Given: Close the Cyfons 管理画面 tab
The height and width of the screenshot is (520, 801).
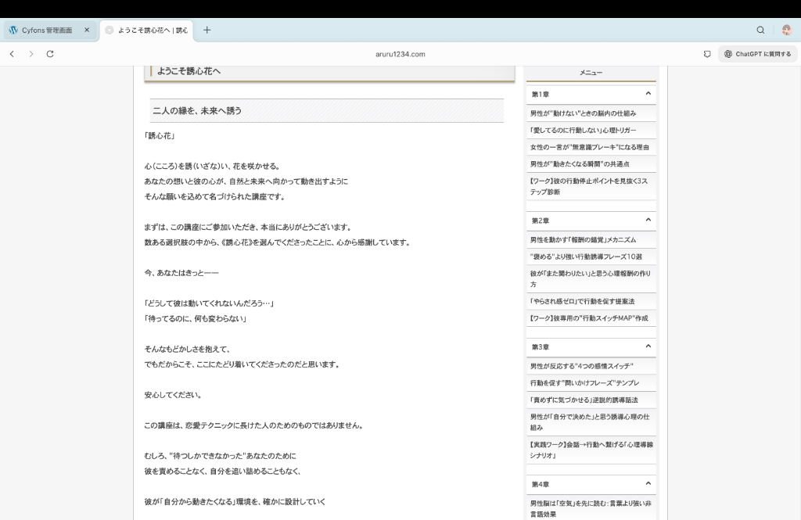Looking at the screenshot, I should (x=87, y=30).
